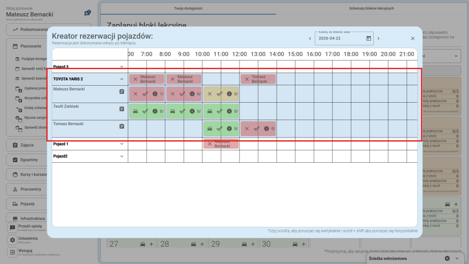Open notifications chat icon near user name

click(87, 14)
